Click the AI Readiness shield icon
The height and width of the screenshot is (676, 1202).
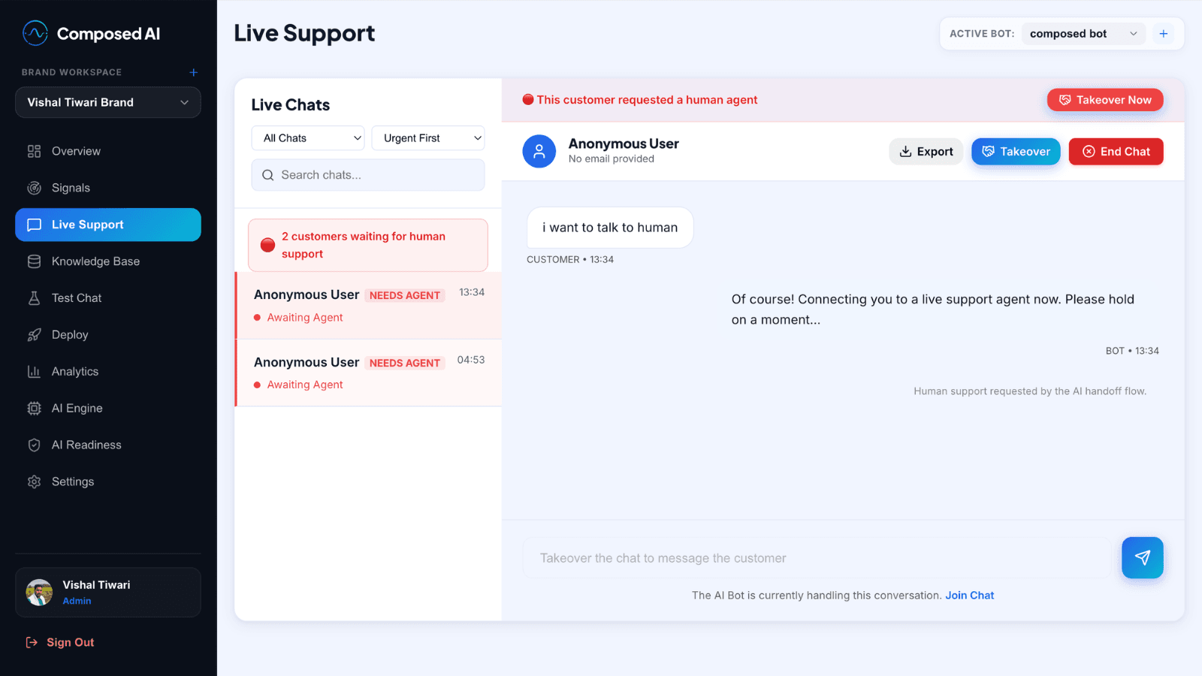click(34, 445)
